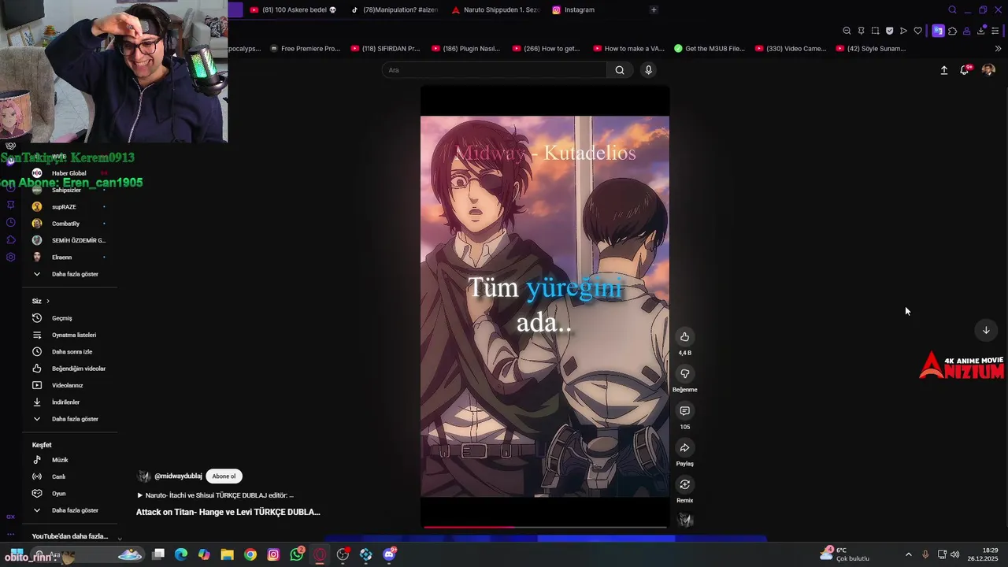Image resolution: width=1008 pixels, height=567 pixels.
Task: Click the browser zoom-out magnifier icon
Action: coord(847,31)
